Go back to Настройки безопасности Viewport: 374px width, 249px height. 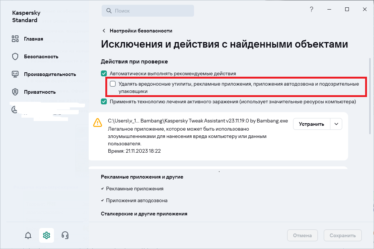(x=137, y=31)
